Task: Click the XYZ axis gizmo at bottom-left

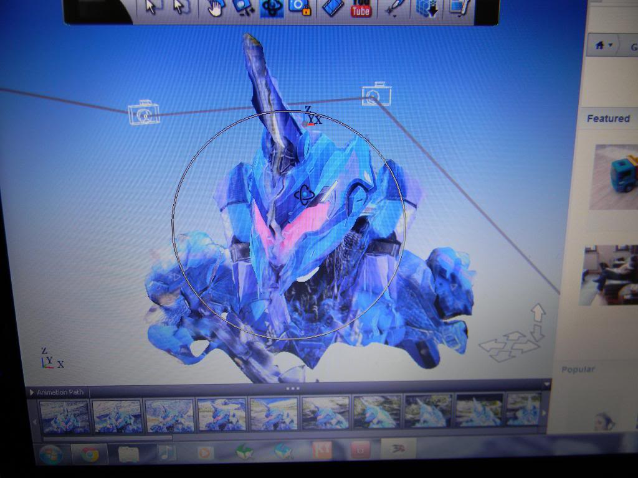Action: (x=52, y=358)
